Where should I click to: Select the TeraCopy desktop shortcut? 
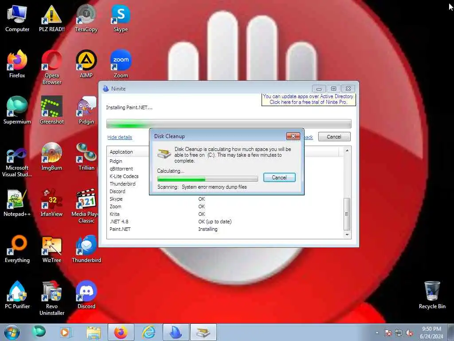tap(86, 18)
